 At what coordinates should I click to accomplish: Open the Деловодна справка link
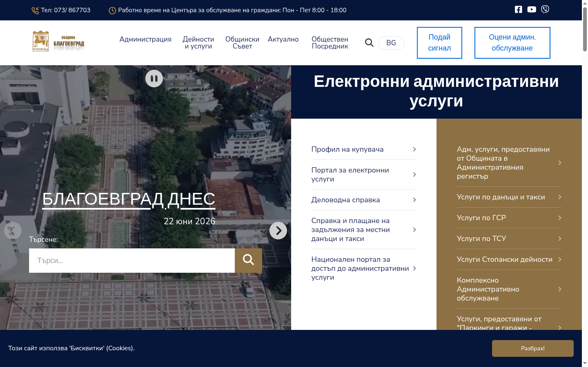click(363, 200)
